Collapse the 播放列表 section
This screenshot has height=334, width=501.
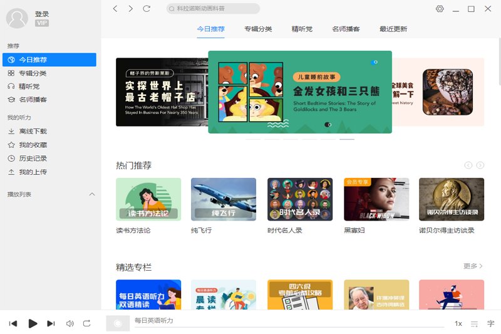[x=92, y=194]
